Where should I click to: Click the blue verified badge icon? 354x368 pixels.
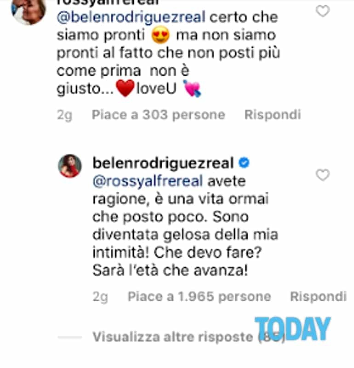tap(244, 163)
